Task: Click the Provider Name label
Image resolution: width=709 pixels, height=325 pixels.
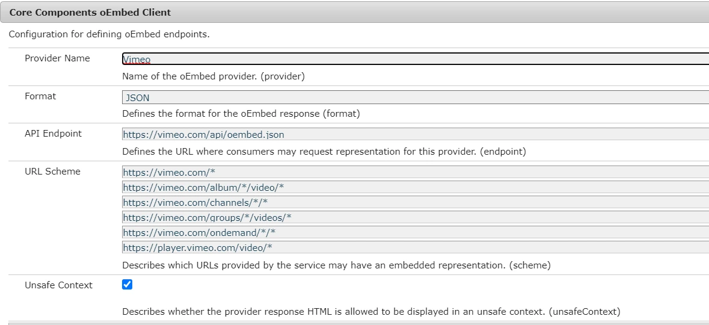Action: (57, 58)
